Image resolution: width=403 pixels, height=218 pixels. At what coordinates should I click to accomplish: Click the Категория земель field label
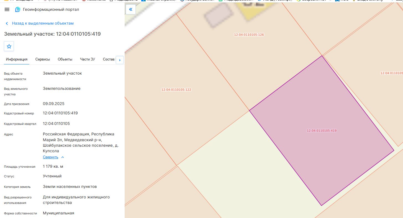(17, 187)
